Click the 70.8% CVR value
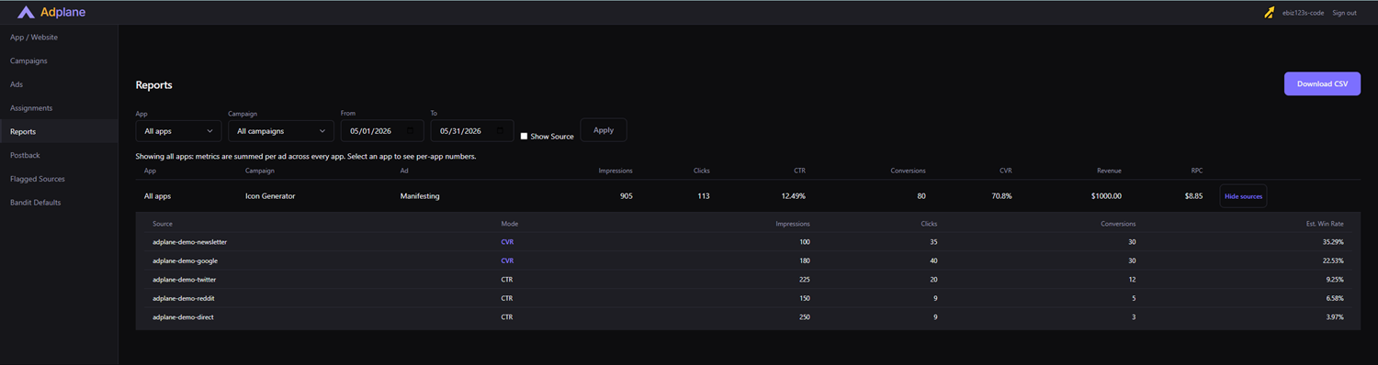 [1001, 196]
